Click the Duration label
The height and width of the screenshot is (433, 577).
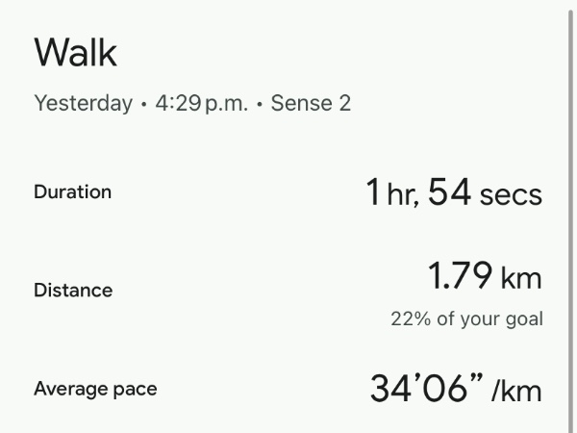tap(72, 191)
